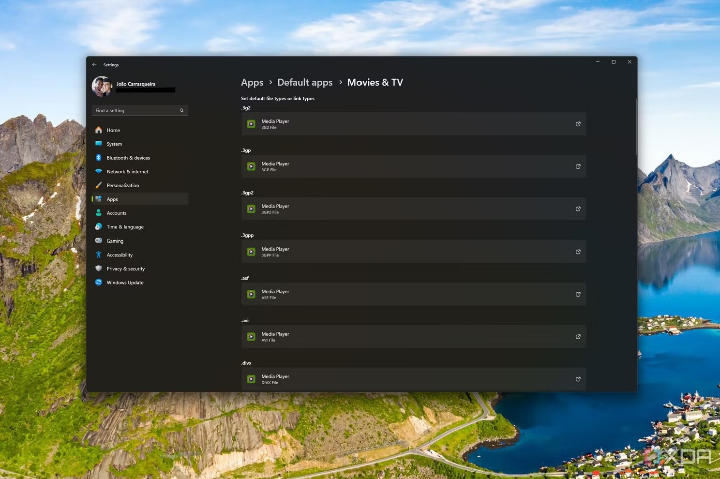Click the Gaming controller icon
720x479 pixels.
(x=99, y=240)
